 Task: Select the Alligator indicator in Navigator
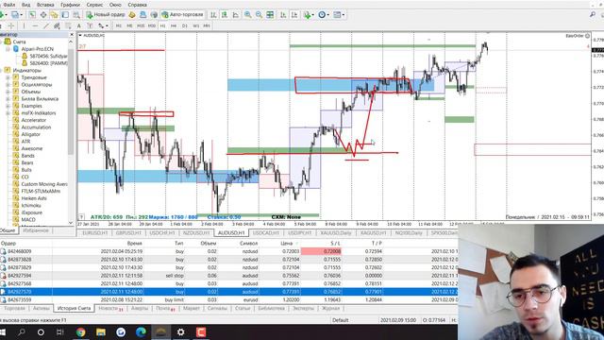point(30,134)
